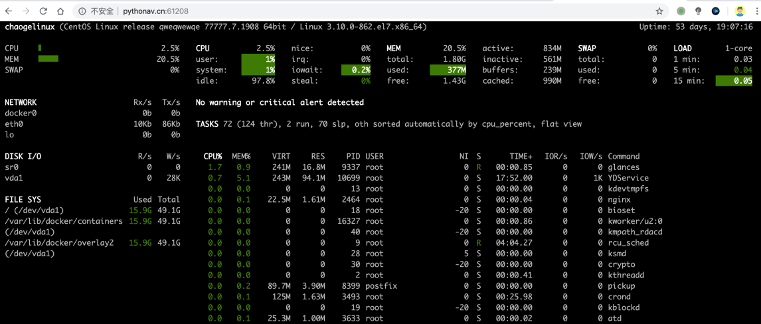
Task: Click PID 10699 in process list
Action: click(x=348, y=178)
